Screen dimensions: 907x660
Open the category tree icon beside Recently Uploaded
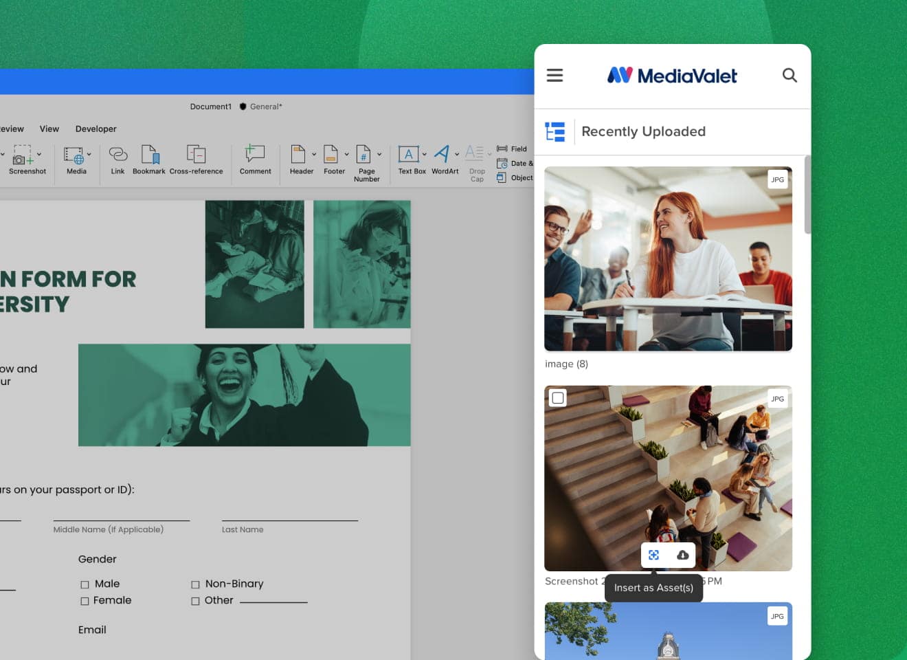pyautogui.click(x=555, y=131)
